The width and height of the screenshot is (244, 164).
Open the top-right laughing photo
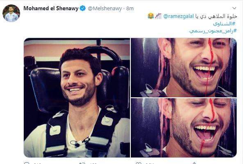coord(184,67)
